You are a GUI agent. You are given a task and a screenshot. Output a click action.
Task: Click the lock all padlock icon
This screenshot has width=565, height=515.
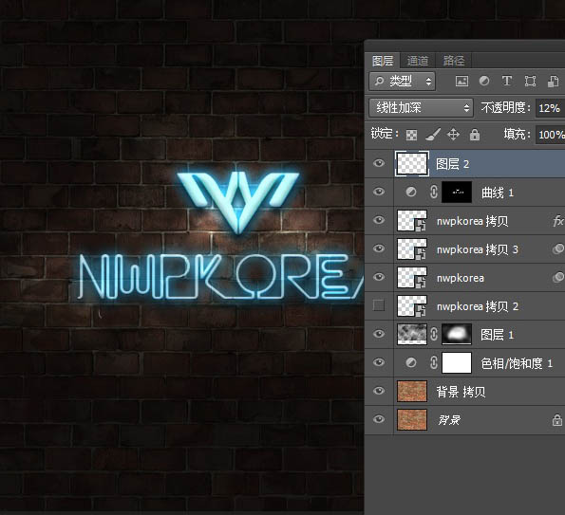pyautogui.click(x=475, y=135)
